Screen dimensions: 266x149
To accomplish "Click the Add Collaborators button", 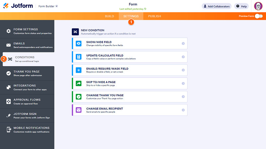I will 216,6.
